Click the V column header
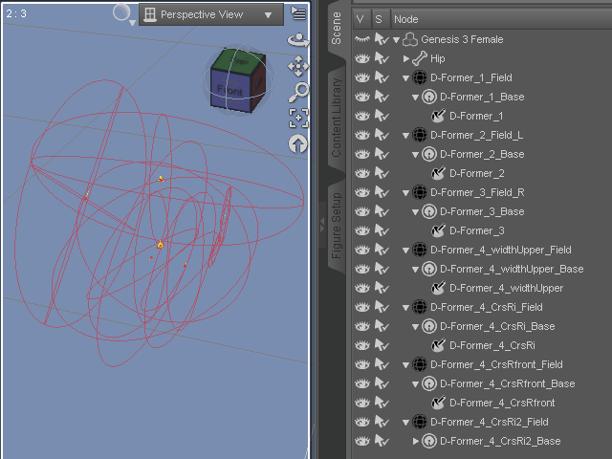612x459 pixels. 361,19
